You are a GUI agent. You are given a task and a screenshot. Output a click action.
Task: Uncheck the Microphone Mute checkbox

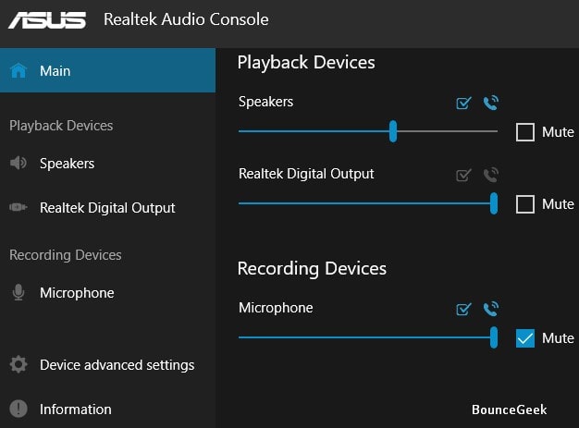(525, 338)
